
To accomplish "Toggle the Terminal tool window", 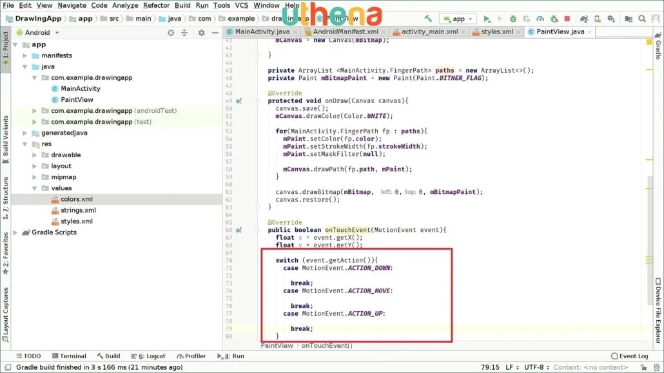I will [69, 356].
